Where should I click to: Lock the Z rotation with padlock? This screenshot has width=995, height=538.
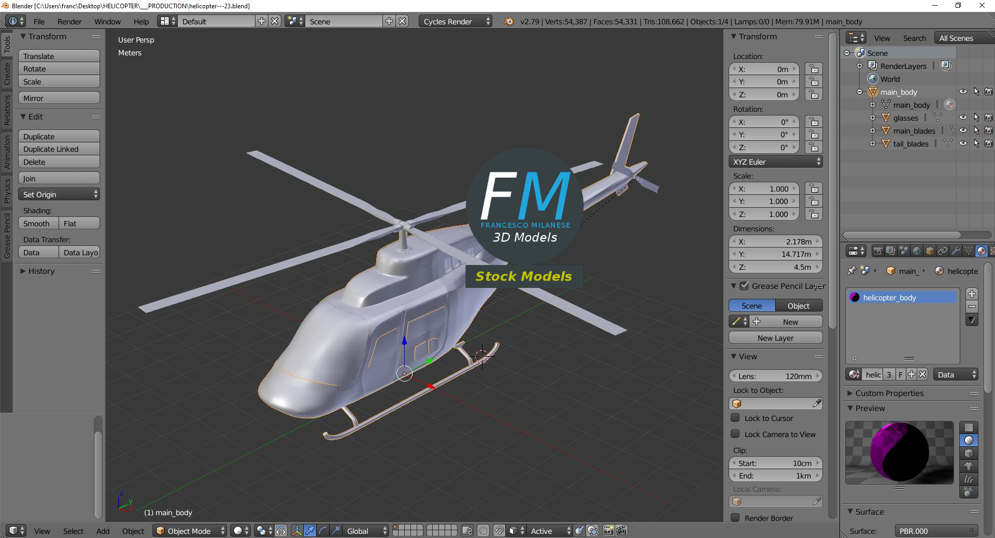click(814, 147)
